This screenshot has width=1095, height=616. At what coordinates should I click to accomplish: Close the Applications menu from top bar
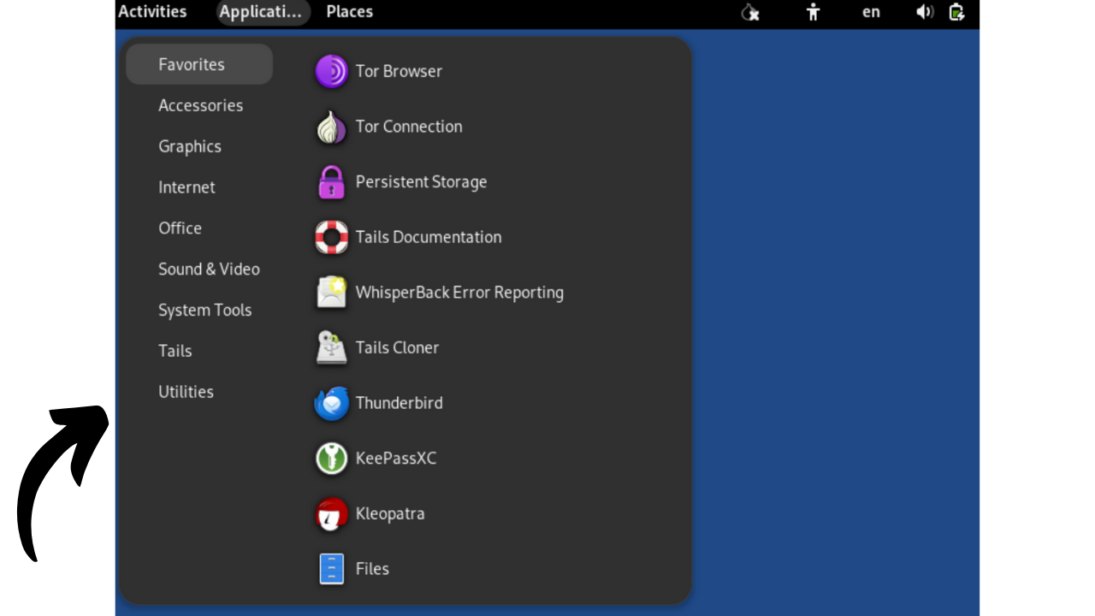pyautogui.click(x=262, y=12)
